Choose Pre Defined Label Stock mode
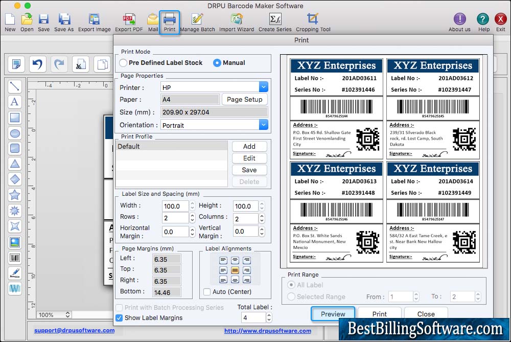511x342 pixels. pos(123,63)
